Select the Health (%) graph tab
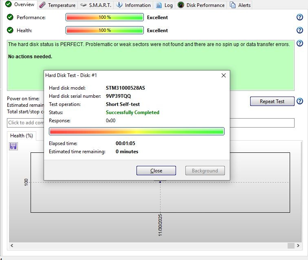308x260 pixels. [22, 135]
